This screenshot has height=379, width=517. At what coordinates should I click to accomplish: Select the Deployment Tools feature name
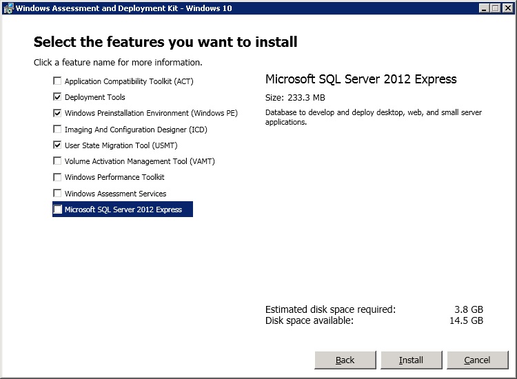point(94,97)
